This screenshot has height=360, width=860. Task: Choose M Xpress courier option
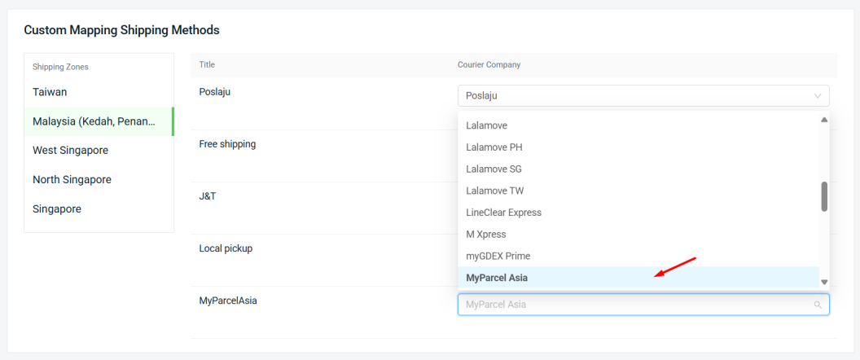[486, 234]
